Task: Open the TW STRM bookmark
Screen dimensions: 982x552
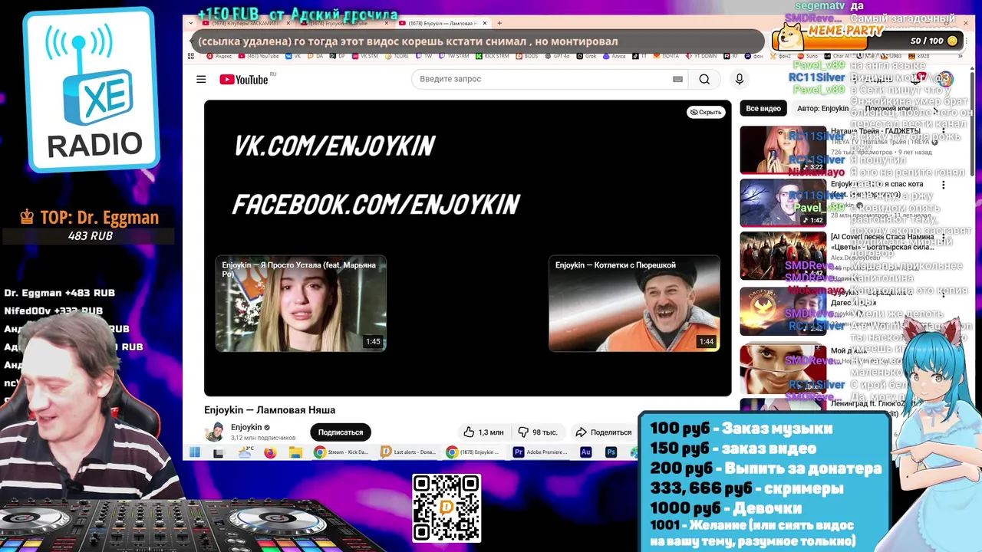Action: tap(453, 56)
